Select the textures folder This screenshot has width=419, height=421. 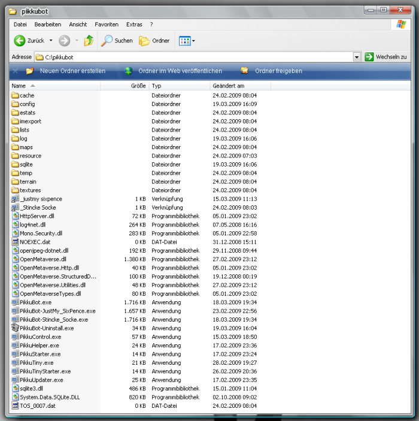pyautogui.click(x=30, y=190)
